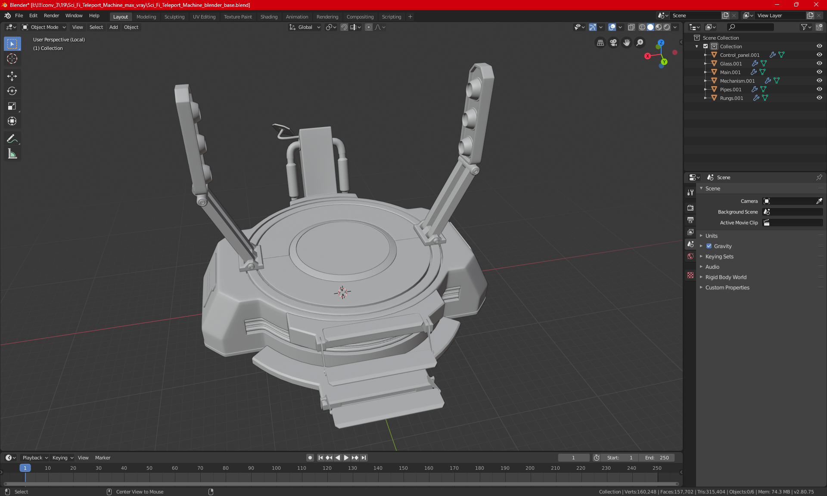827x496 pixels.
Task: Open the Render menu
Action: pos(51,15)
